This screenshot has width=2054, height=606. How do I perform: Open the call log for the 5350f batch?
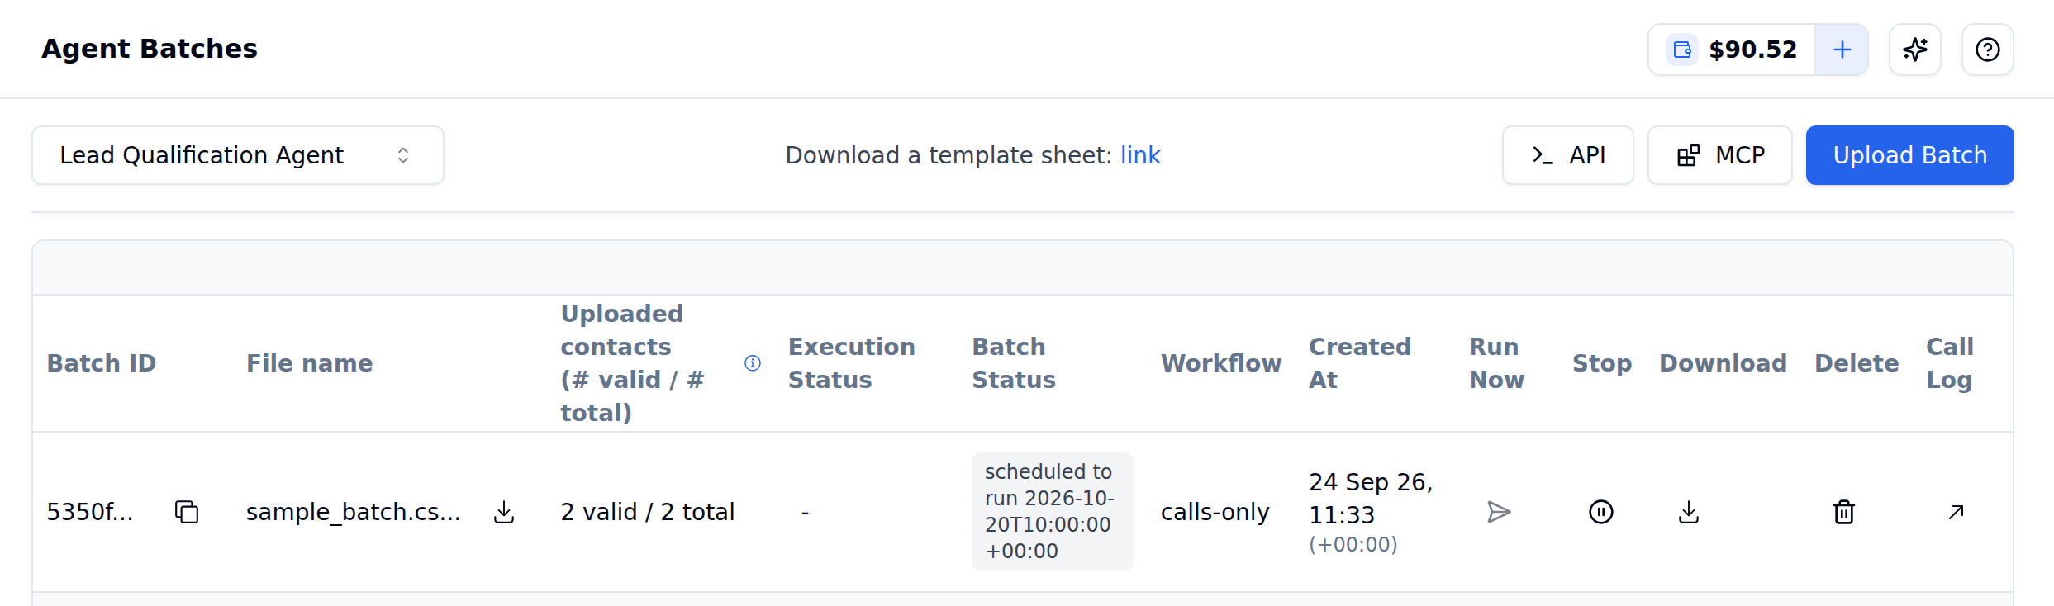click(1956, 512)
